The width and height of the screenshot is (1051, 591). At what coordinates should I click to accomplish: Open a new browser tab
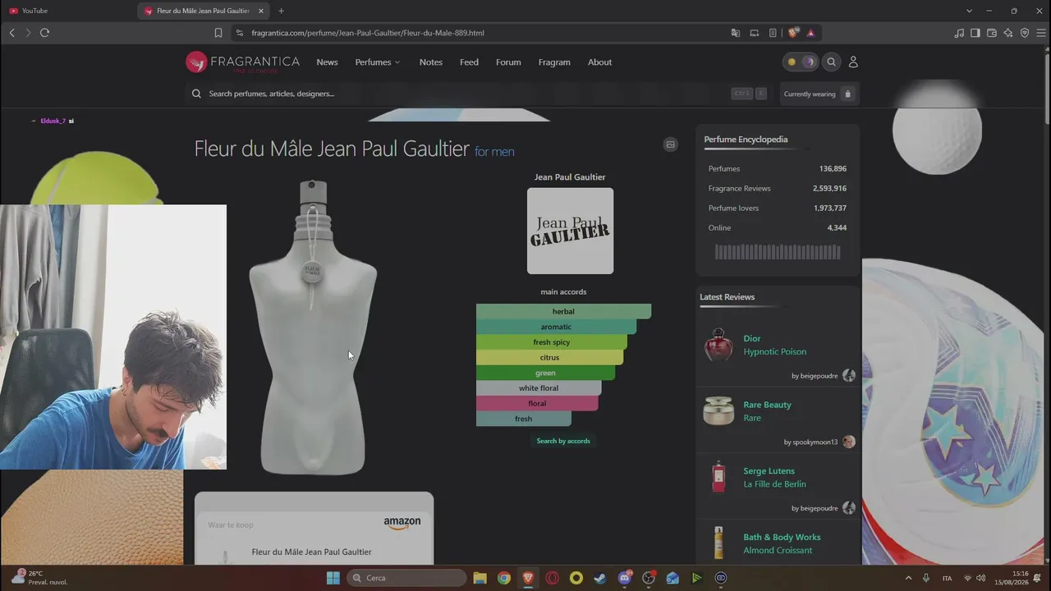coord(281,11)
